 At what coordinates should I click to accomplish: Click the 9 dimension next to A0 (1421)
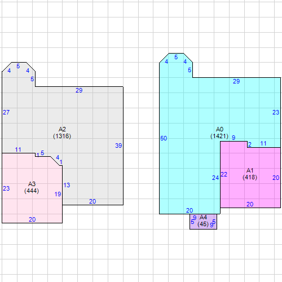pos(233,138)
